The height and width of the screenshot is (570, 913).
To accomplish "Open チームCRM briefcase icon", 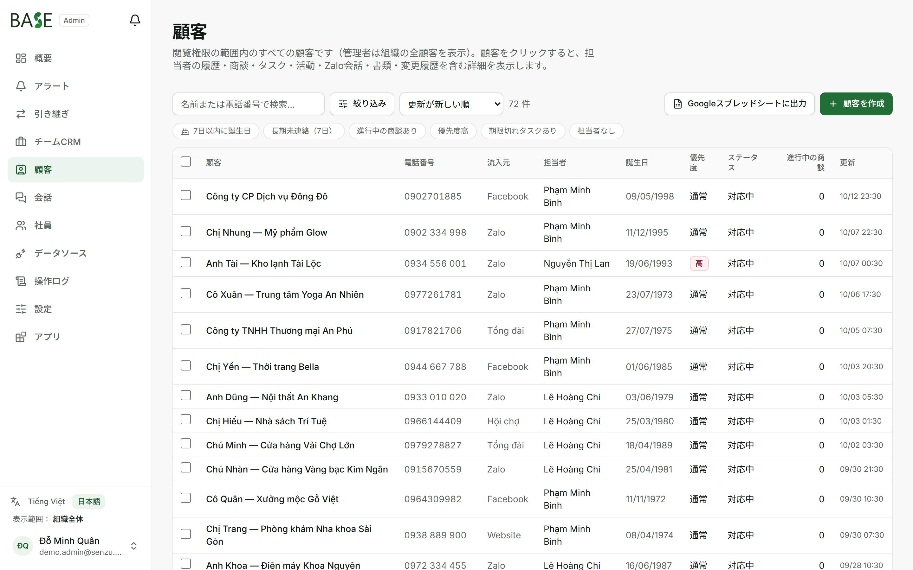I will (21, 142).
